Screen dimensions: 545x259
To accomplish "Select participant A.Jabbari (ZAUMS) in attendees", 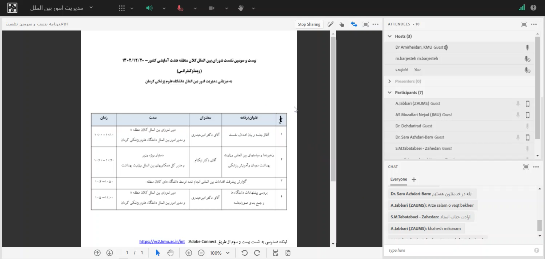I will coord(460,104).
